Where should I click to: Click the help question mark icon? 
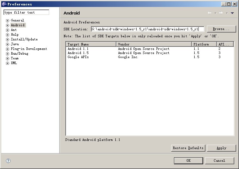(8, 161)
